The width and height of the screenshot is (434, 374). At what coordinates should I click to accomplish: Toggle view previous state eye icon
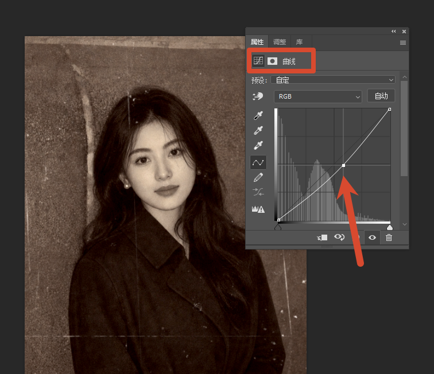click(339, 237)
